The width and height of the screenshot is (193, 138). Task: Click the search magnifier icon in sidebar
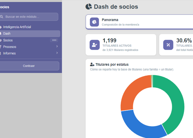point(1,17)
